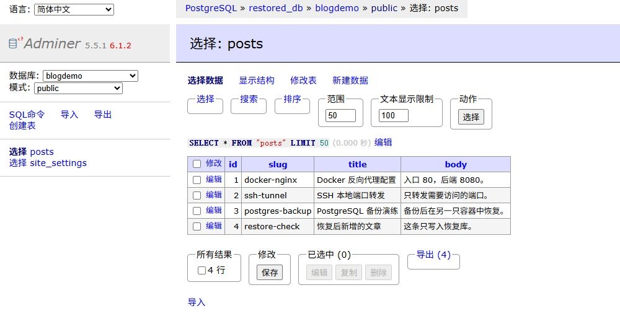620x316 pixels.
Task: Click the cell '这条只写入恢复库。'
Action: click(x=456, y=227)
